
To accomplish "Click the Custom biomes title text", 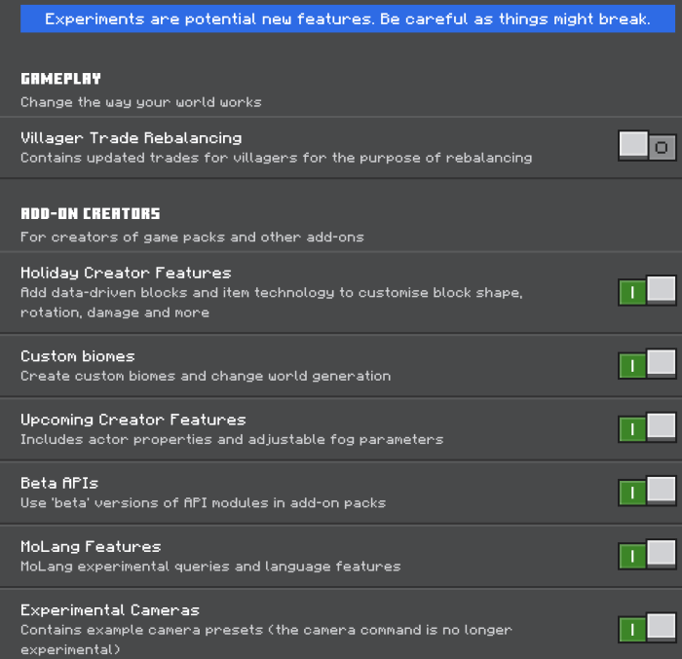I will 78,356.
